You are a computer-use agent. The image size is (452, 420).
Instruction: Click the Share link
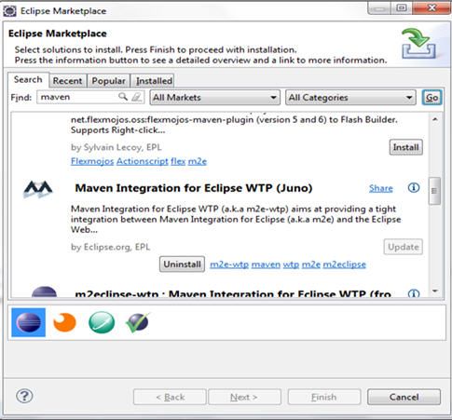[381, 188]
